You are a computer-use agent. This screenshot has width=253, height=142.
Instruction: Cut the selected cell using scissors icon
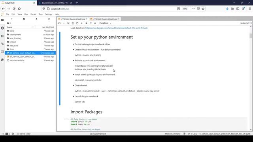pos(68,23)
